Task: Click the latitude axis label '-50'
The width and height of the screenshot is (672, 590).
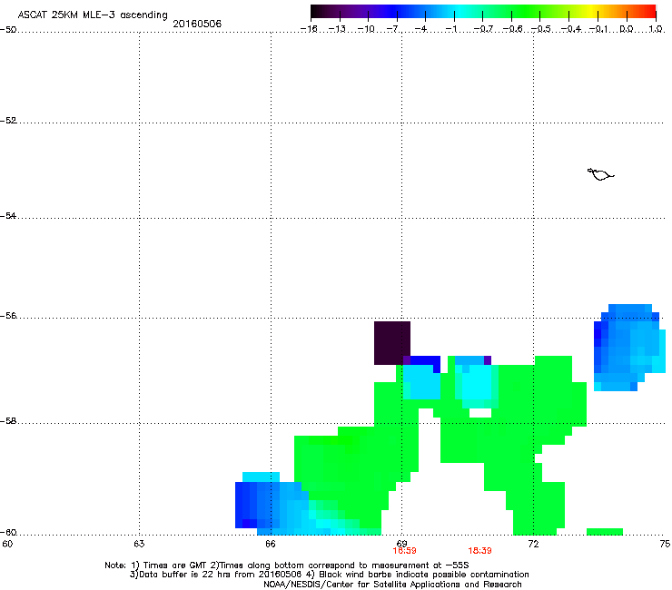Action: click(8, 30)
